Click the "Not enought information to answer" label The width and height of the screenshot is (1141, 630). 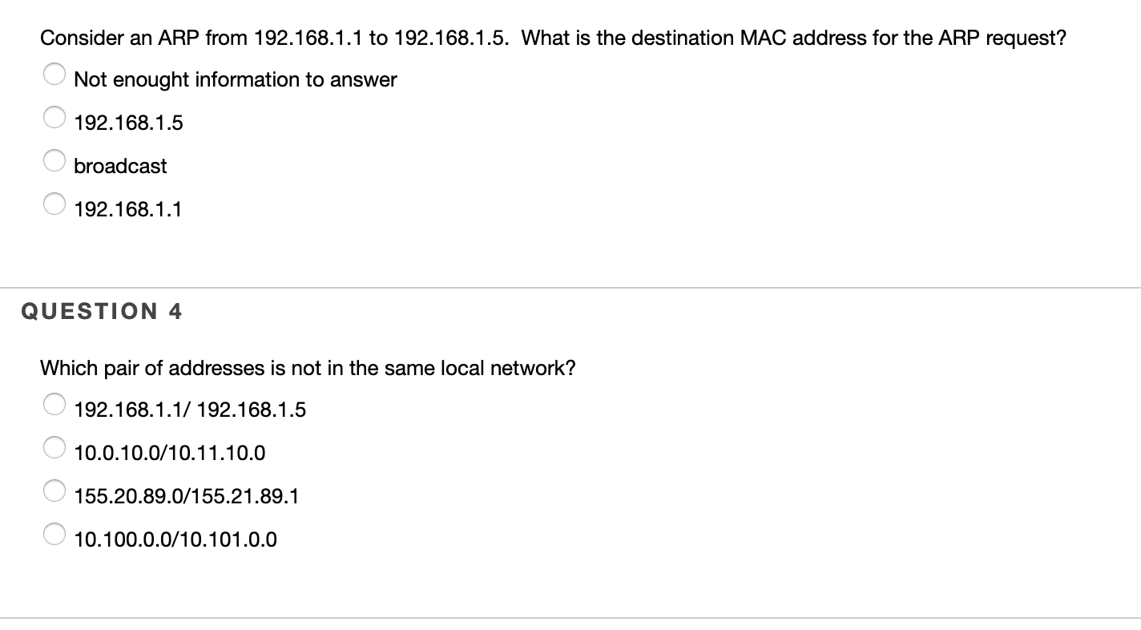coord(235,79)
